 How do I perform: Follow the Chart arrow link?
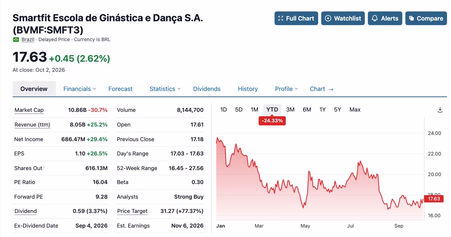click(x=321, y=89)
